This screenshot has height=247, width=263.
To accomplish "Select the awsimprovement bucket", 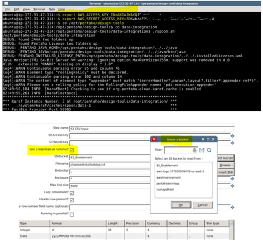I will 168,177.
